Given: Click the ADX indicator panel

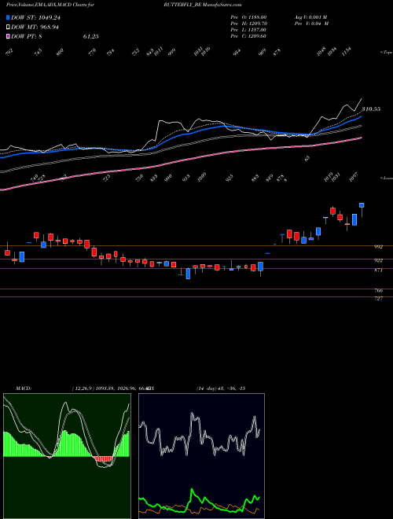Looking at the screenshot, I should point(201,456).
